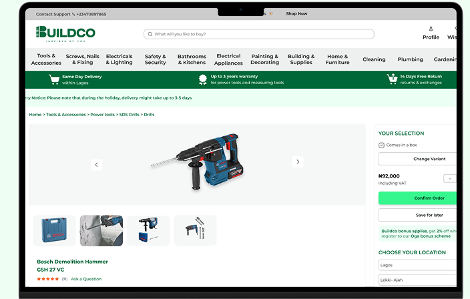Click the five-star product rating
Screen dimensions: 470x299
[x=47, y=279]
